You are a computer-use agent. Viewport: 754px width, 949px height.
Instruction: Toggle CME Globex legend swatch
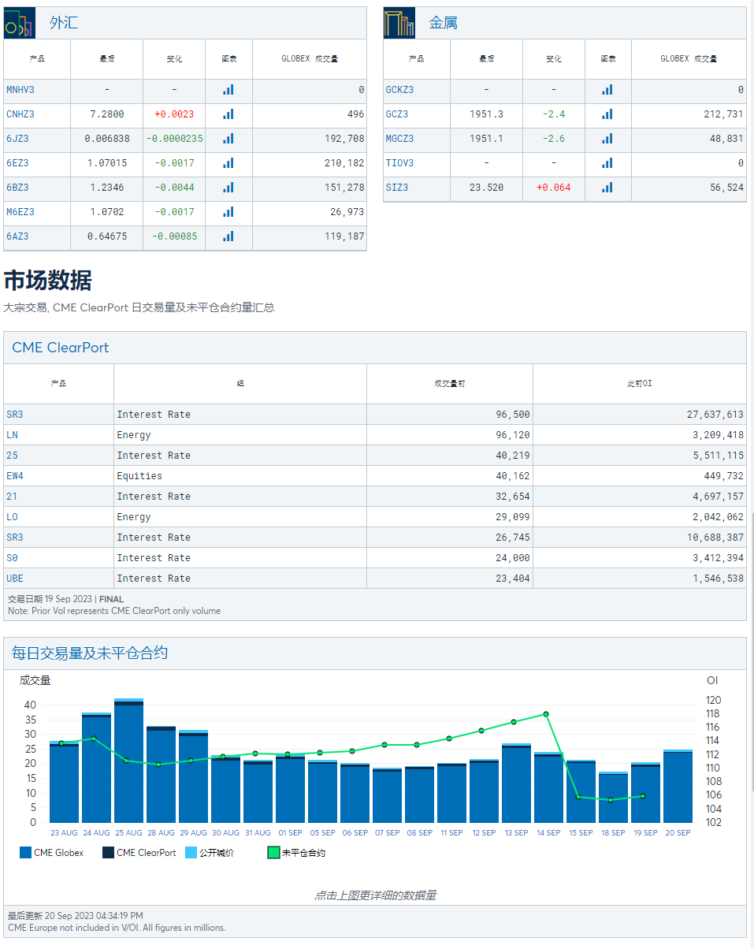(x=25, y=853)
